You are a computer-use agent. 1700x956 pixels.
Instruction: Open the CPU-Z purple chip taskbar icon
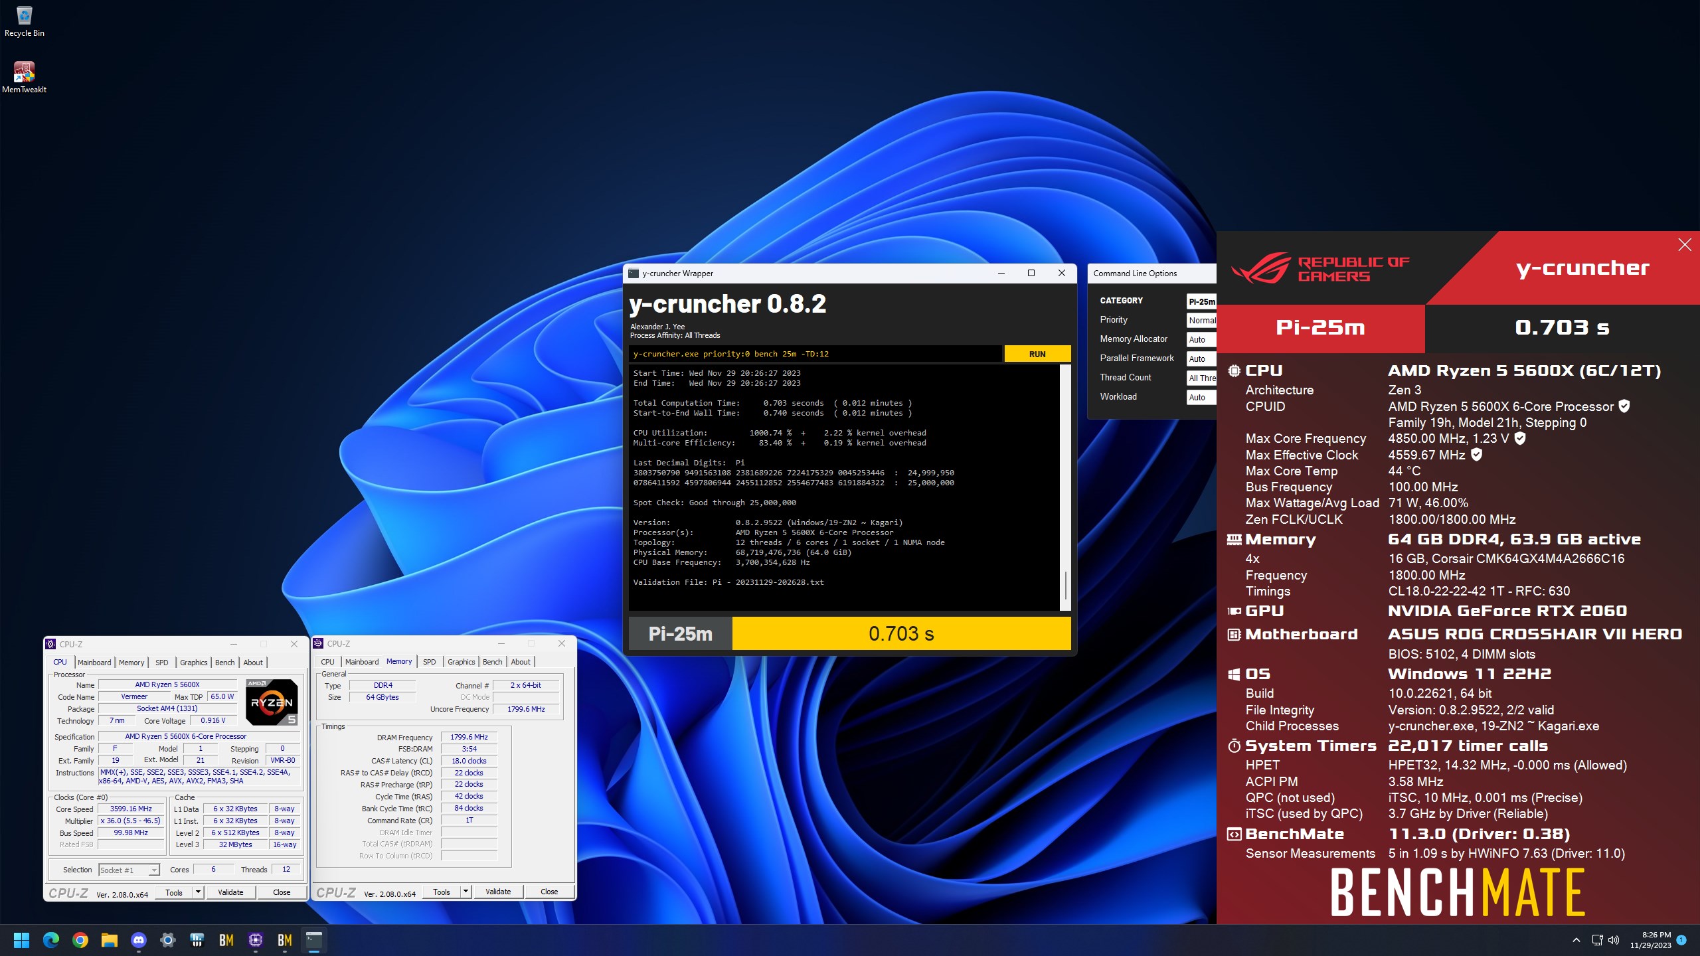(x=255, y=940)
